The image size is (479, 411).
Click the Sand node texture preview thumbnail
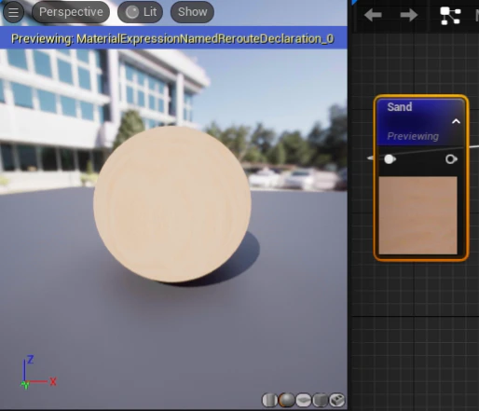pyautogui.click(x=418, y=215)
